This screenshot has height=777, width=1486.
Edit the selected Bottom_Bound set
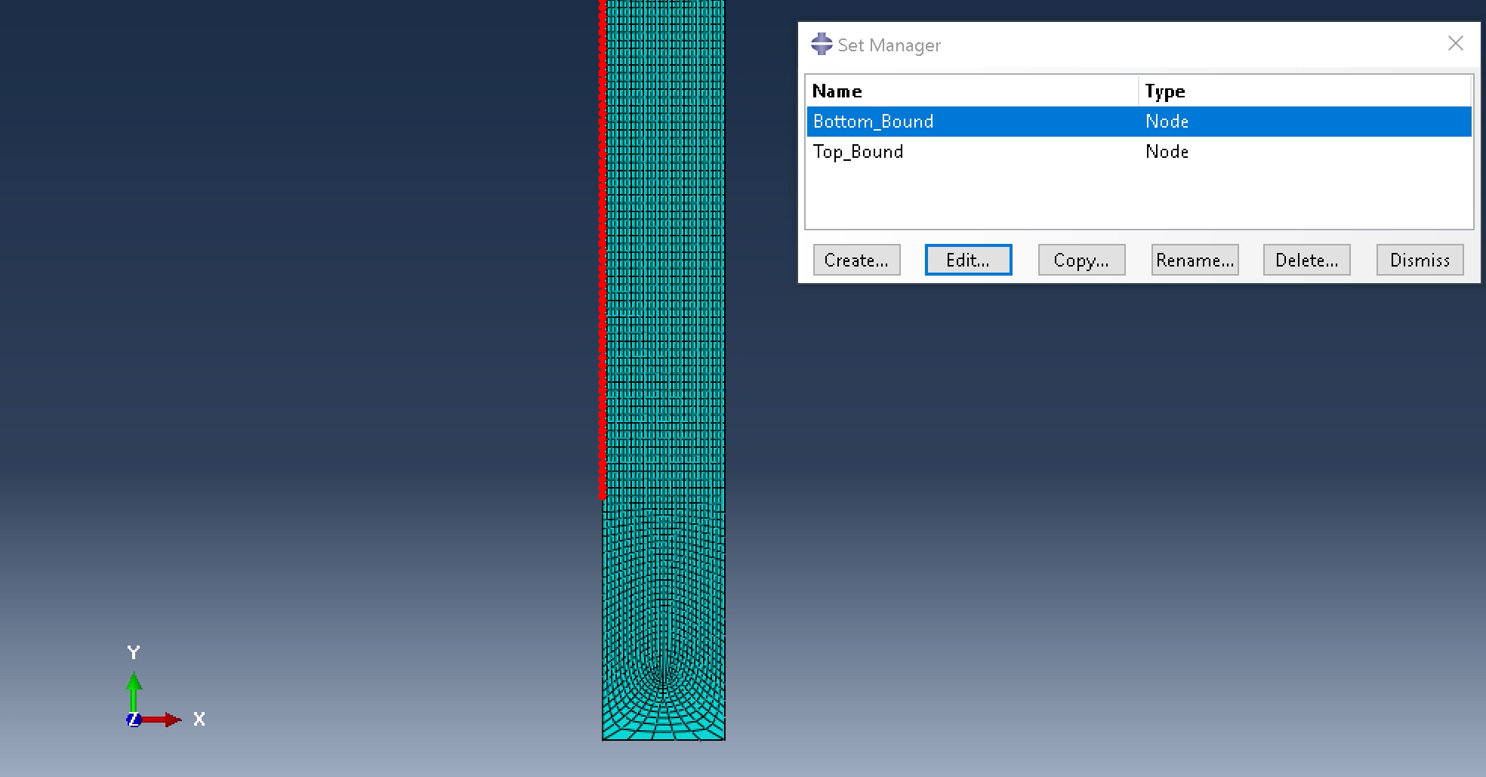click(x=968, y=260)
